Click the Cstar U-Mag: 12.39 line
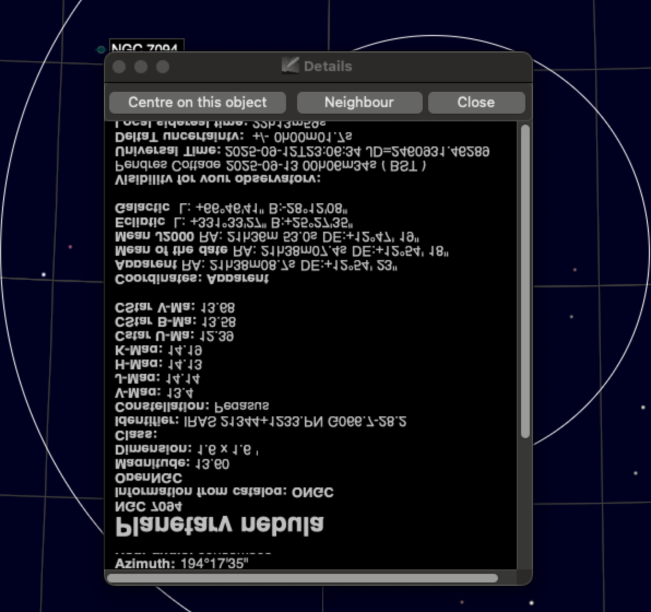 pyautogui.click(x=174, y=336)
